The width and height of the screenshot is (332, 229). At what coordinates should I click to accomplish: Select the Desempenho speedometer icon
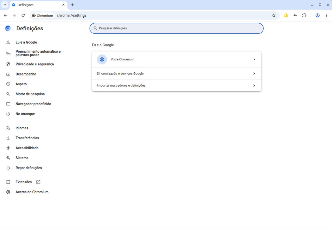[8, 74]
